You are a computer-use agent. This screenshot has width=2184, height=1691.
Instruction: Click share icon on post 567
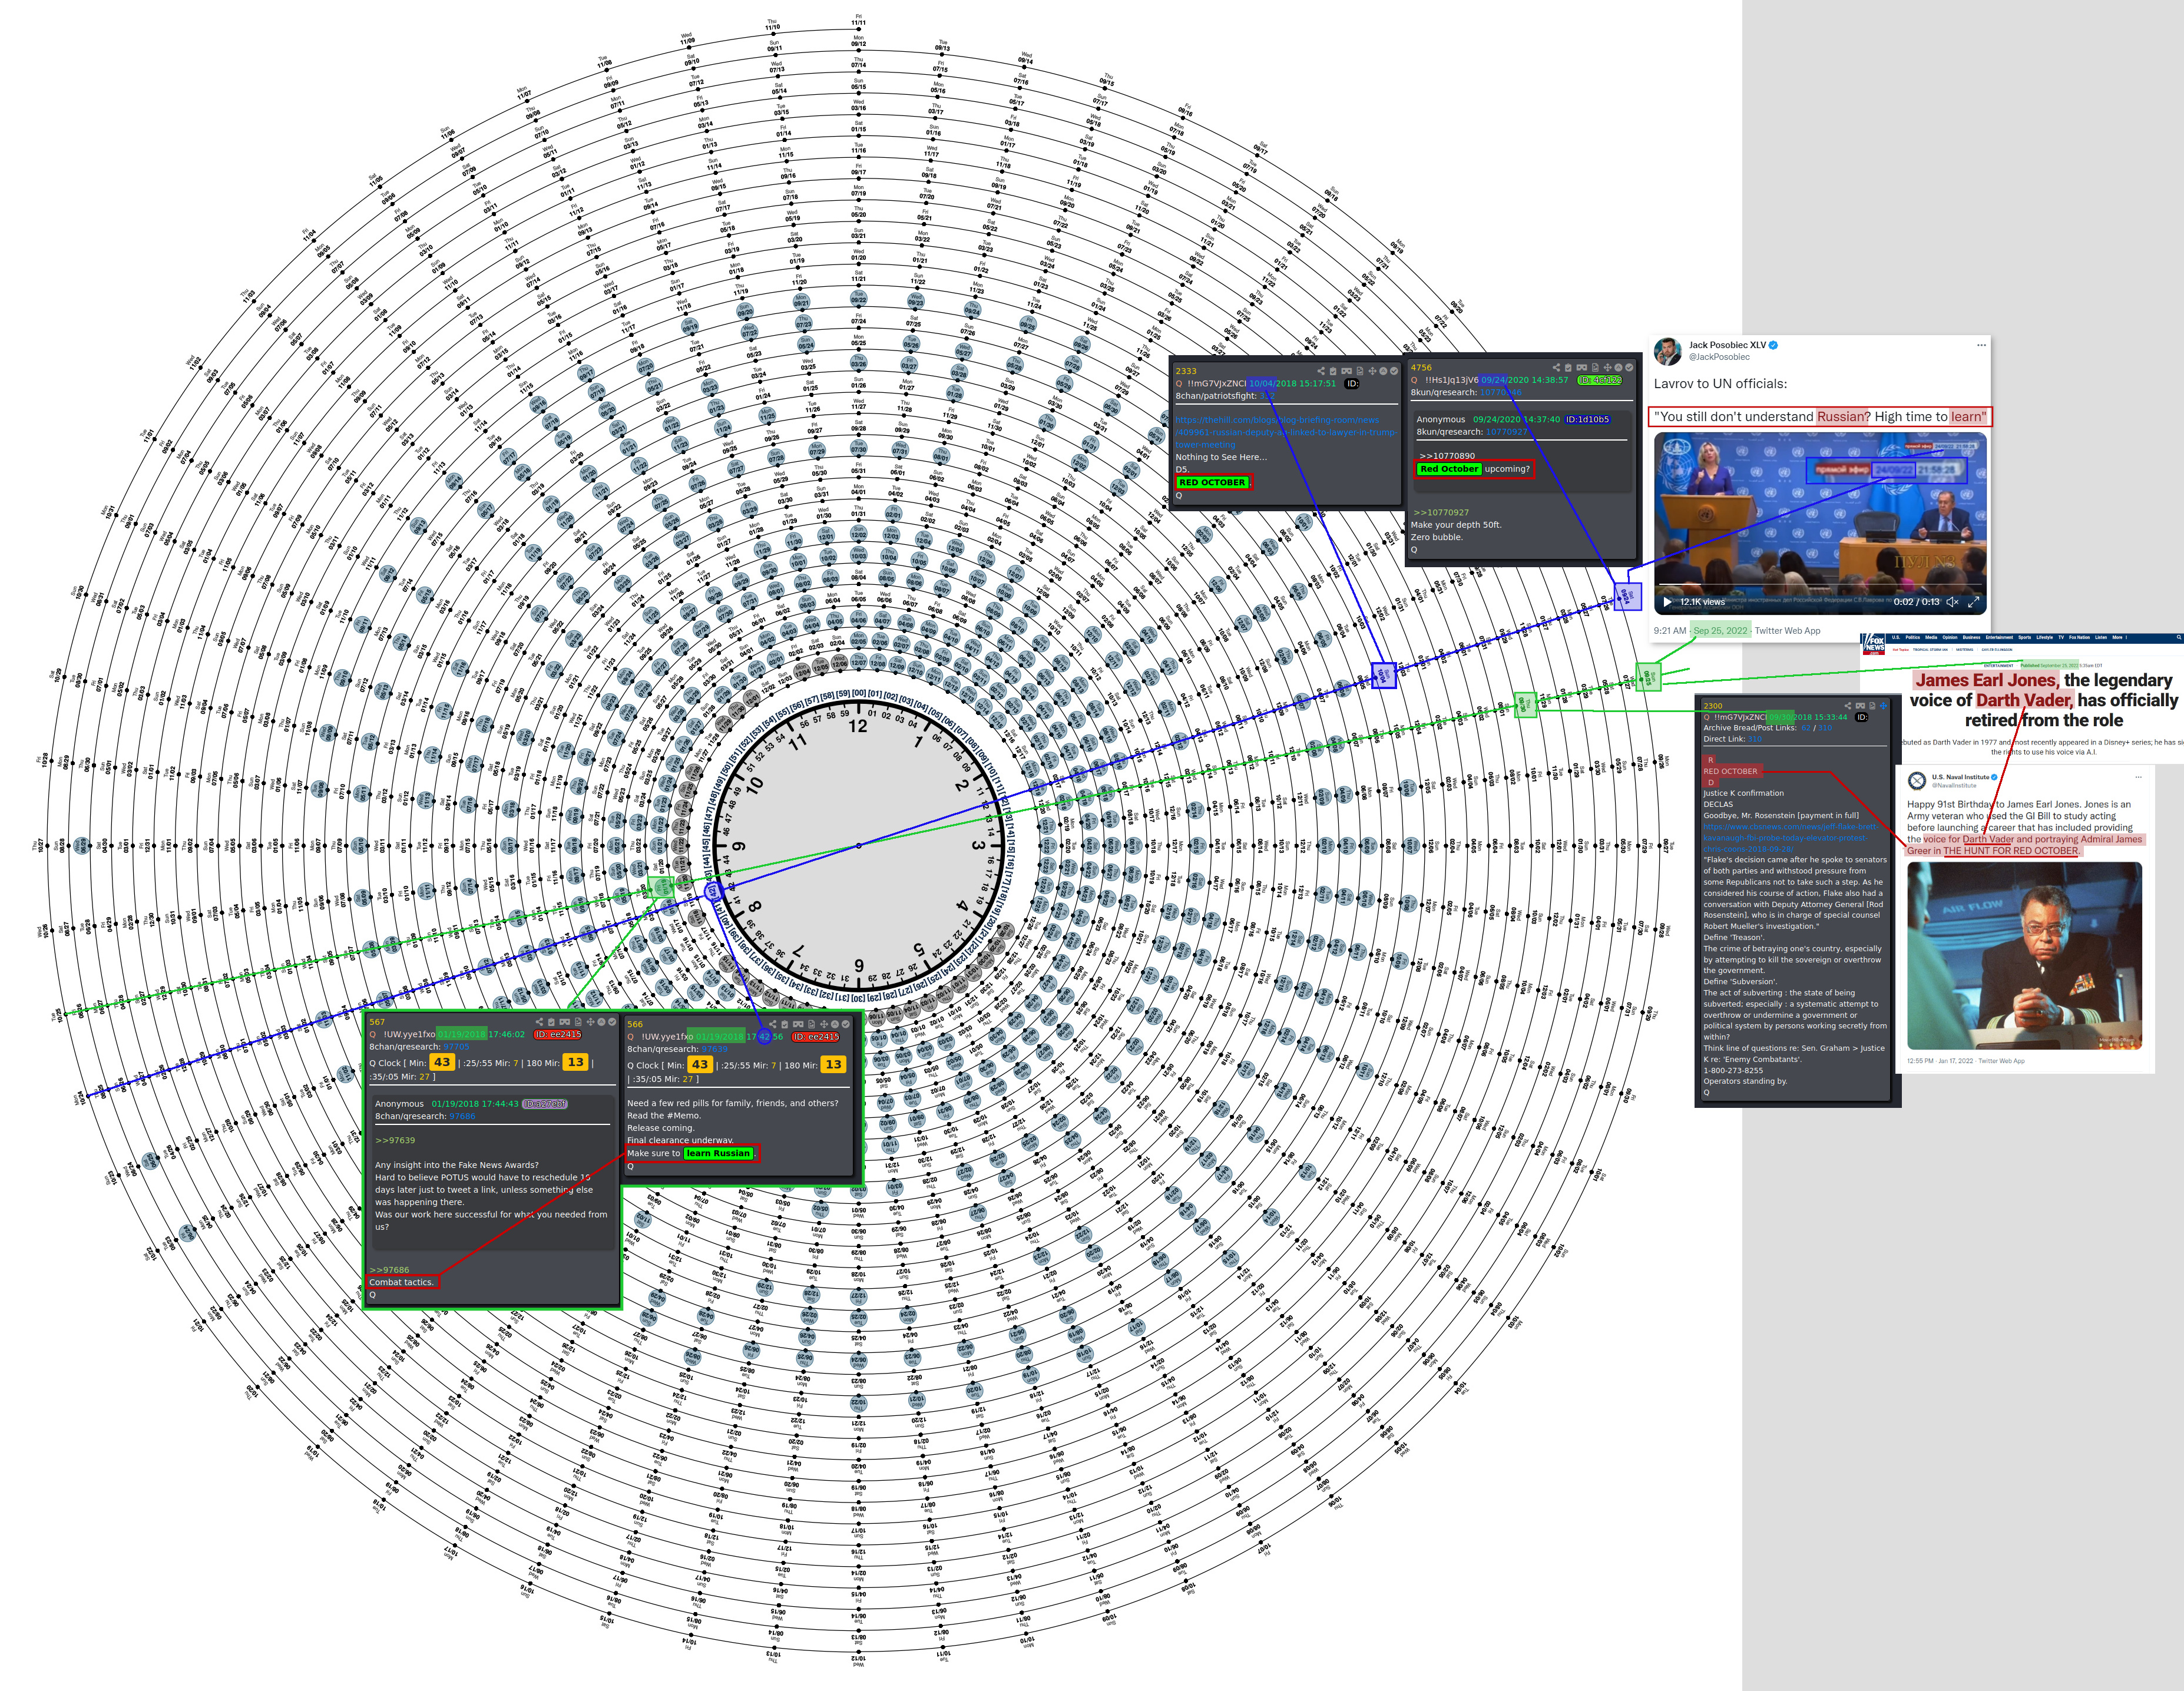pyautogui.click(x=540, y=1022)
